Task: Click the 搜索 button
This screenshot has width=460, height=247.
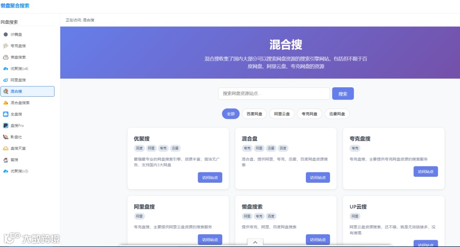Action: tap(342, 94)
